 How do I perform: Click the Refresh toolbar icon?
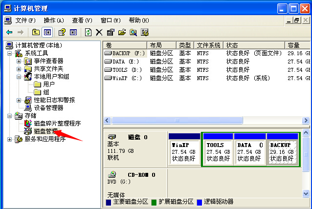pos(88,32)
